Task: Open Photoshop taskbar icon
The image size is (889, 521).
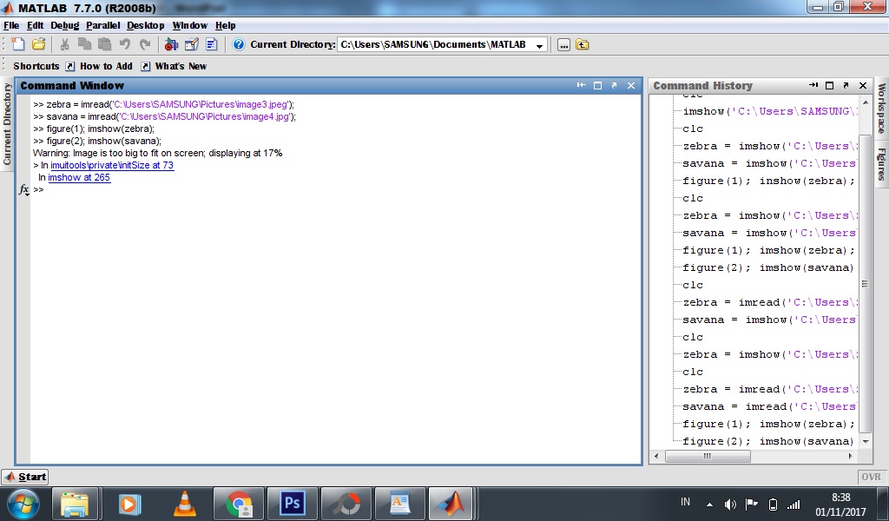Action: (x=293, y=504)
